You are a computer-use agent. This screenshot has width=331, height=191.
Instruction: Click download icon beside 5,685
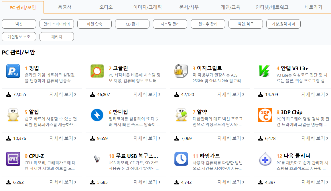pyautogui.click(x=92, y=182)
